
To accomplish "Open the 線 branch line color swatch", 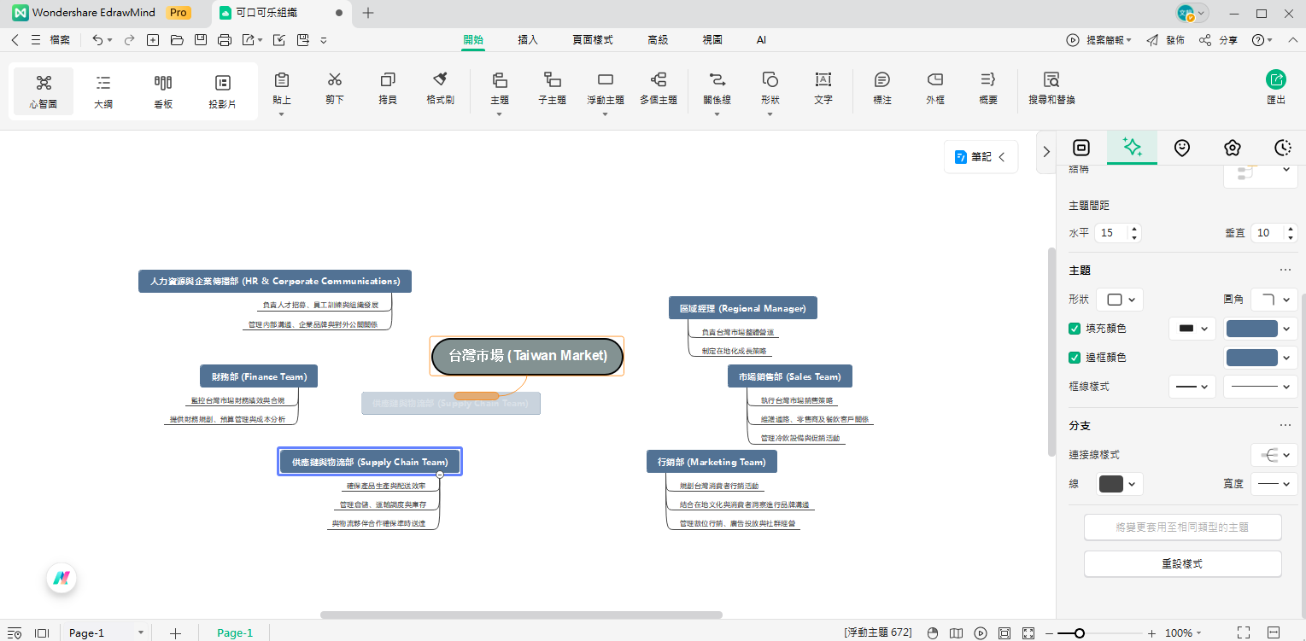I will [1119, 484].
